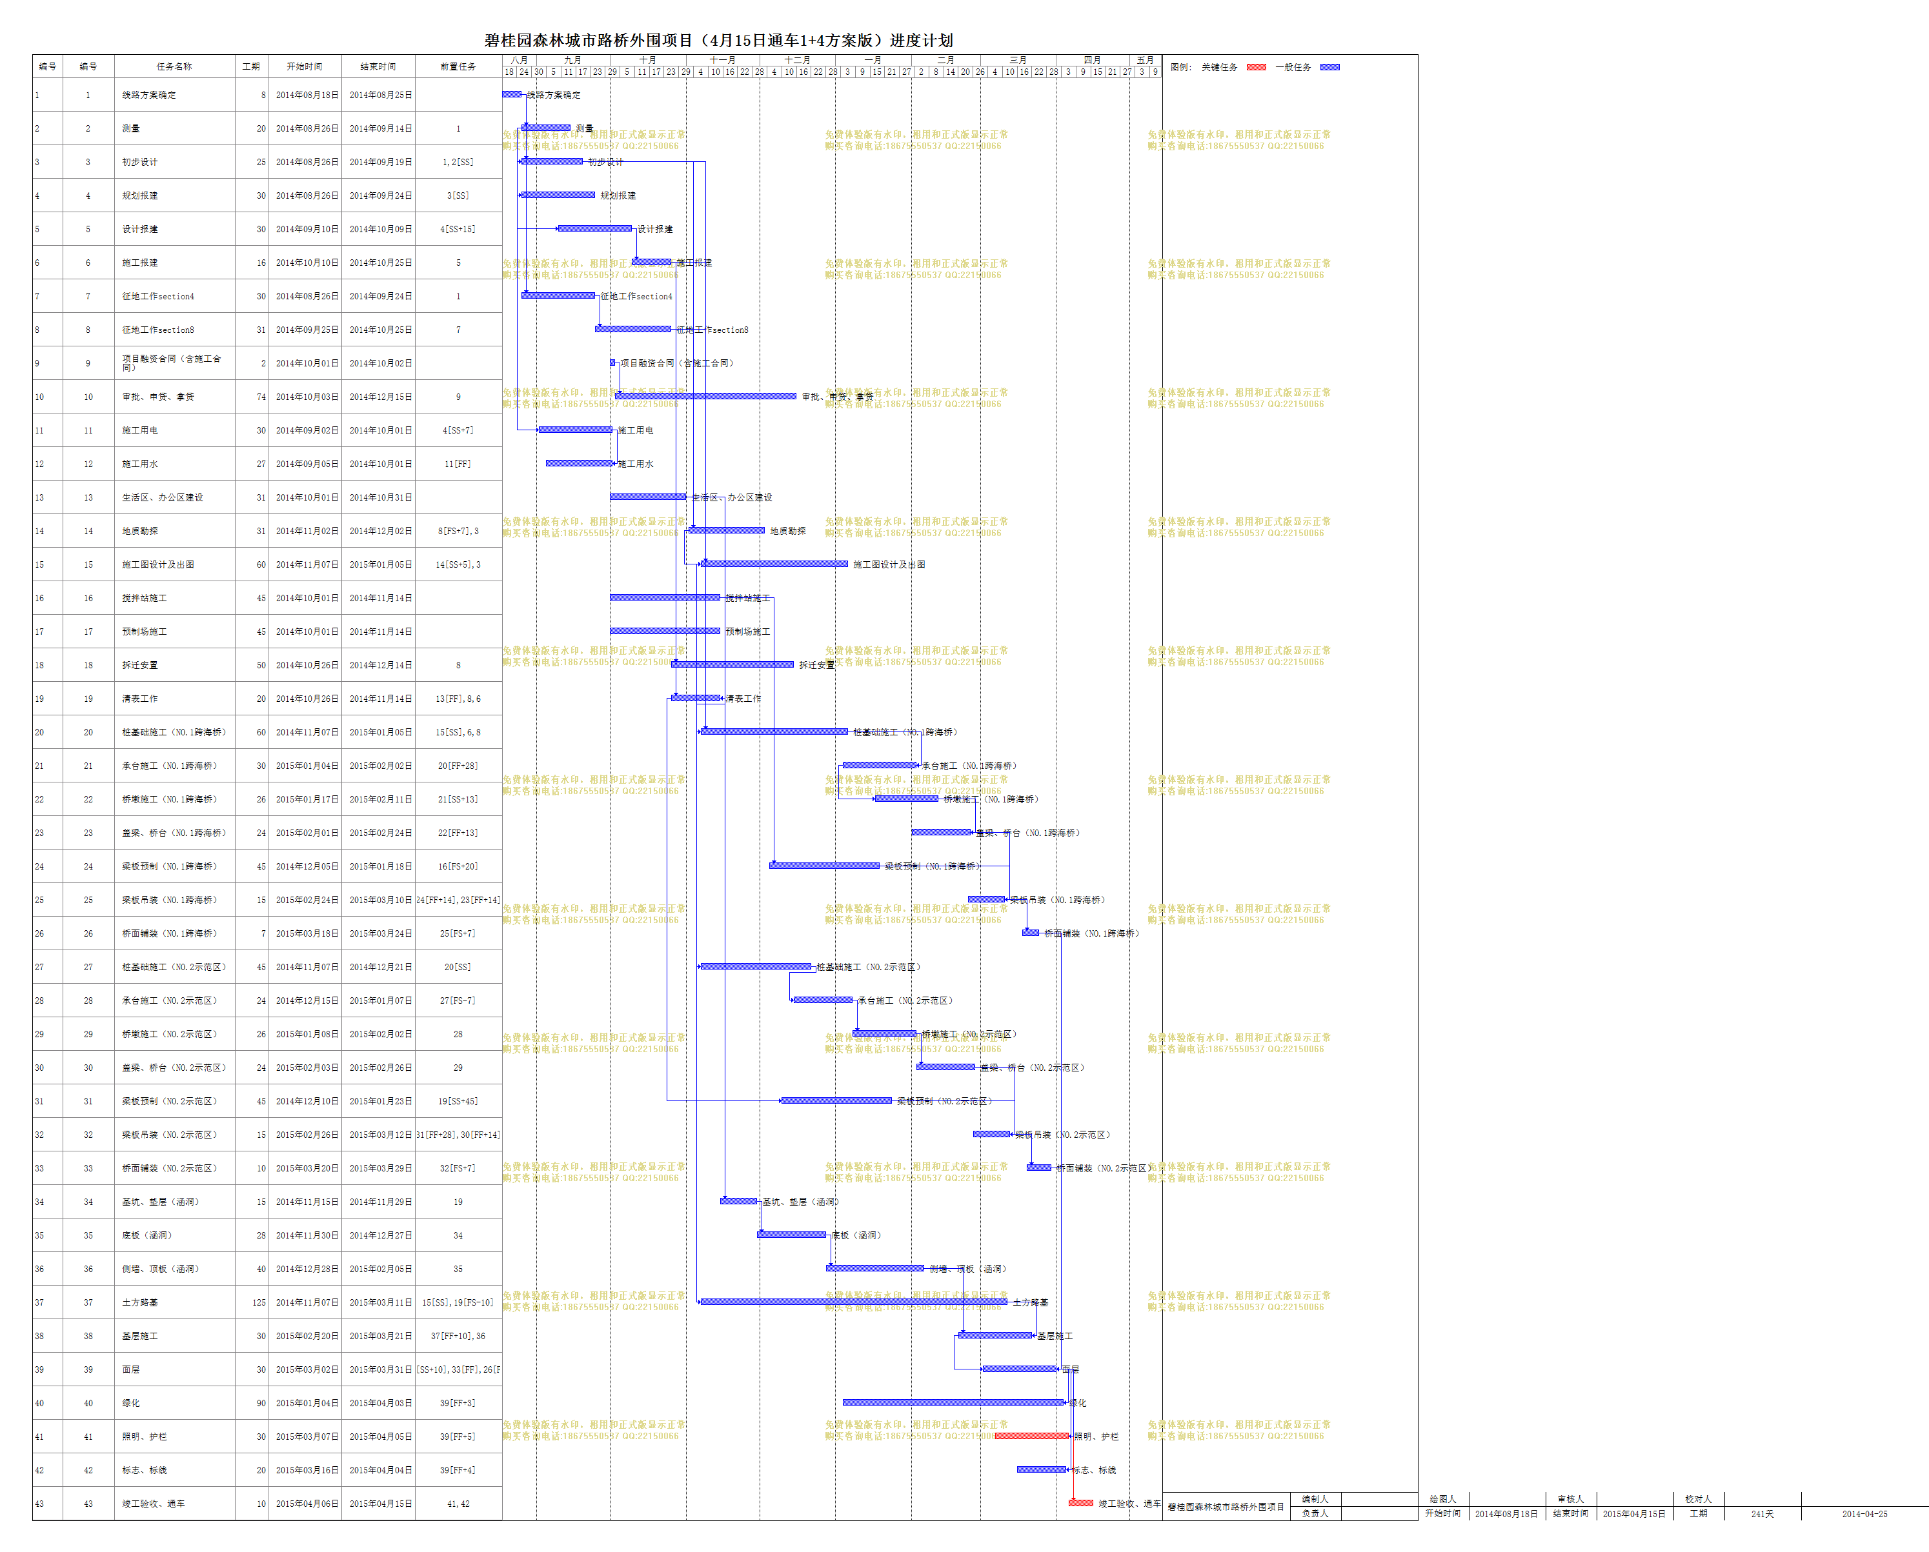
Task: Click the 前置任务 column header
Action: (x=458, y=66)
